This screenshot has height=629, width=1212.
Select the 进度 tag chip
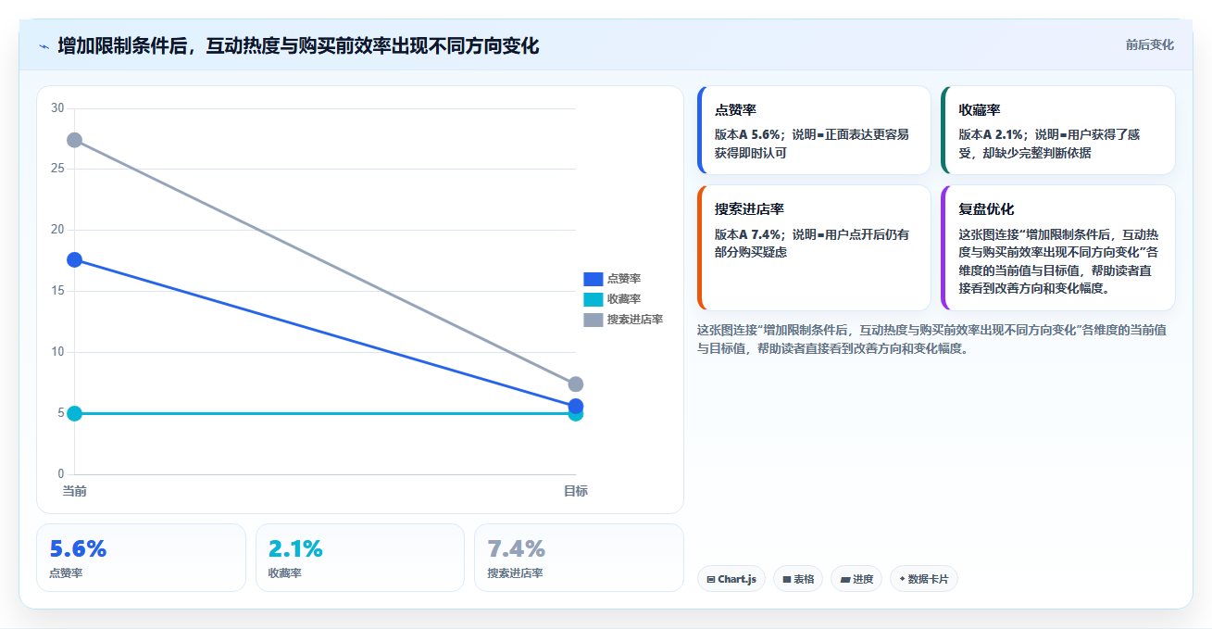point(856,579)
